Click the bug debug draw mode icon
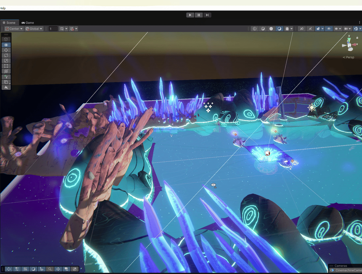 pyautogui.click(x=287, y=29)
